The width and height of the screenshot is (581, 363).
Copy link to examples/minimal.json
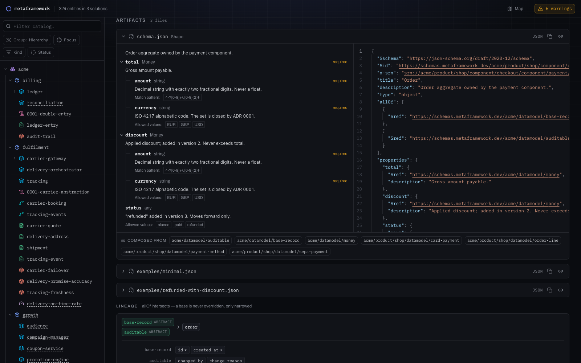pos(561,271)
